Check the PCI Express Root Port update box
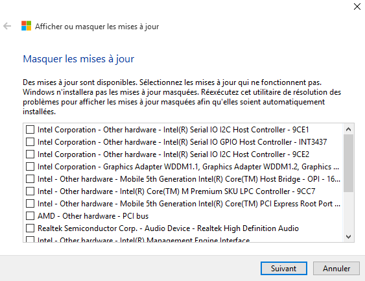The height and width of the screenshot is (281, 365). tap(30, 204)
